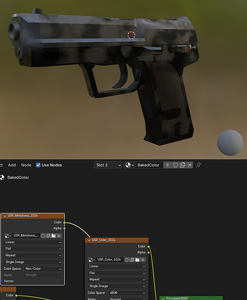The width and height of the screenshot is (247, 300).
Task: Select the USP_Metalness_1024 node header
Action: tap(32, 216)
